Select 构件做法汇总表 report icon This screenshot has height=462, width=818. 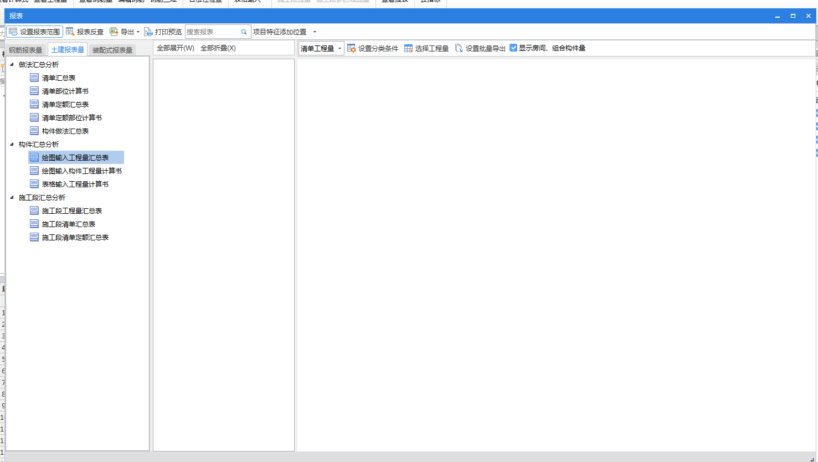34,131
